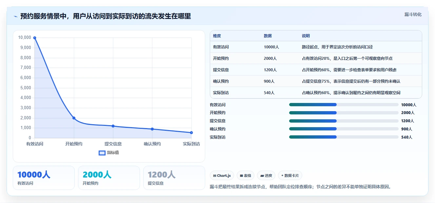Click the icon inside the Chart.js tag
This screenshot has width=435, height=203.
point(214,176)
